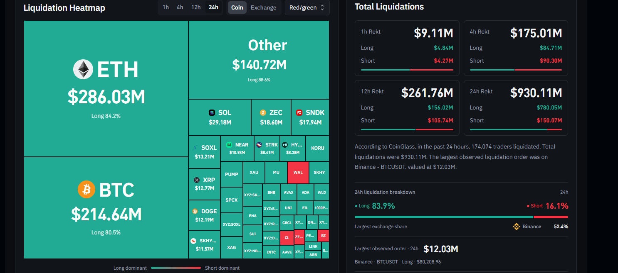Click the icon in the $8.38M HY tile
The height and width of the screenshot is (273, 618).
(285, 145)
